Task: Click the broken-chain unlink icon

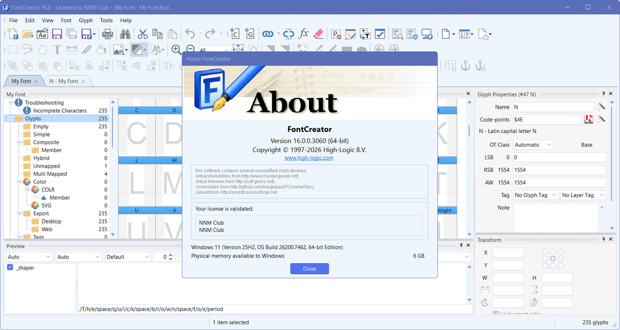Action: click(x=289, y=34)
